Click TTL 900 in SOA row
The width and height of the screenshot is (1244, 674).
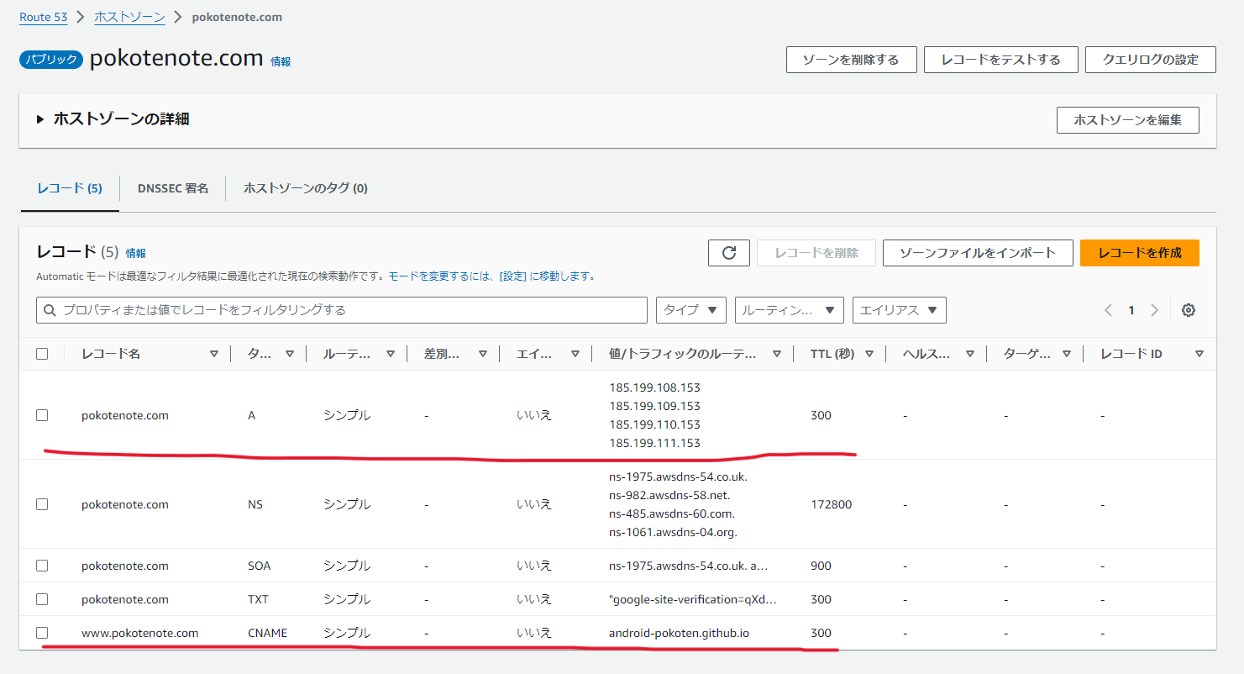coord(821,566)
